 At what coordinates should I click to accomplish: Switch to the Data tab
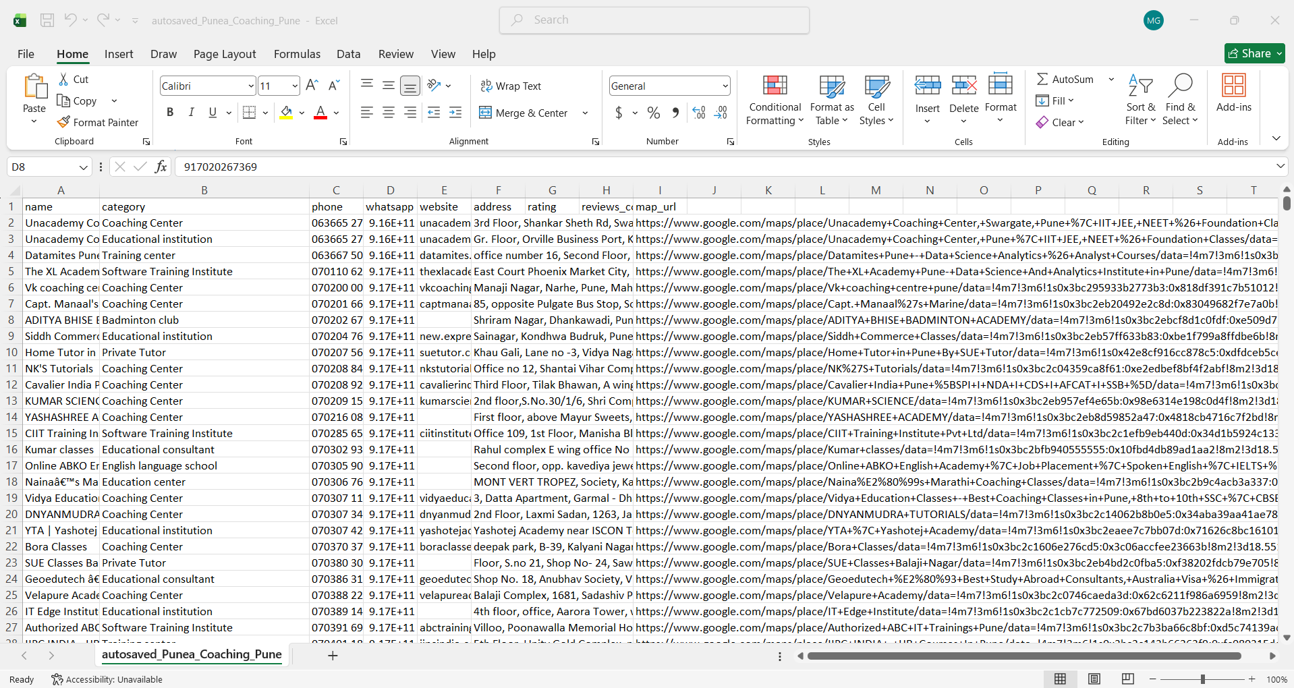(348, 54)
